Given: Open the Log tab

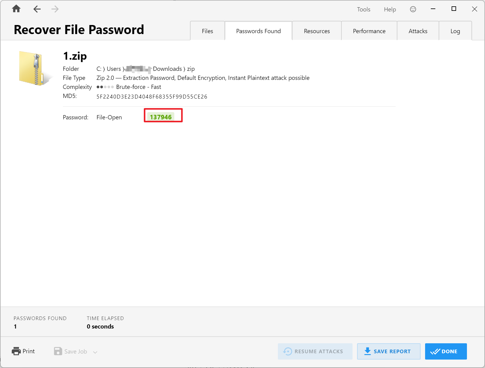Looking at the screenshot, I should point(455,31).
